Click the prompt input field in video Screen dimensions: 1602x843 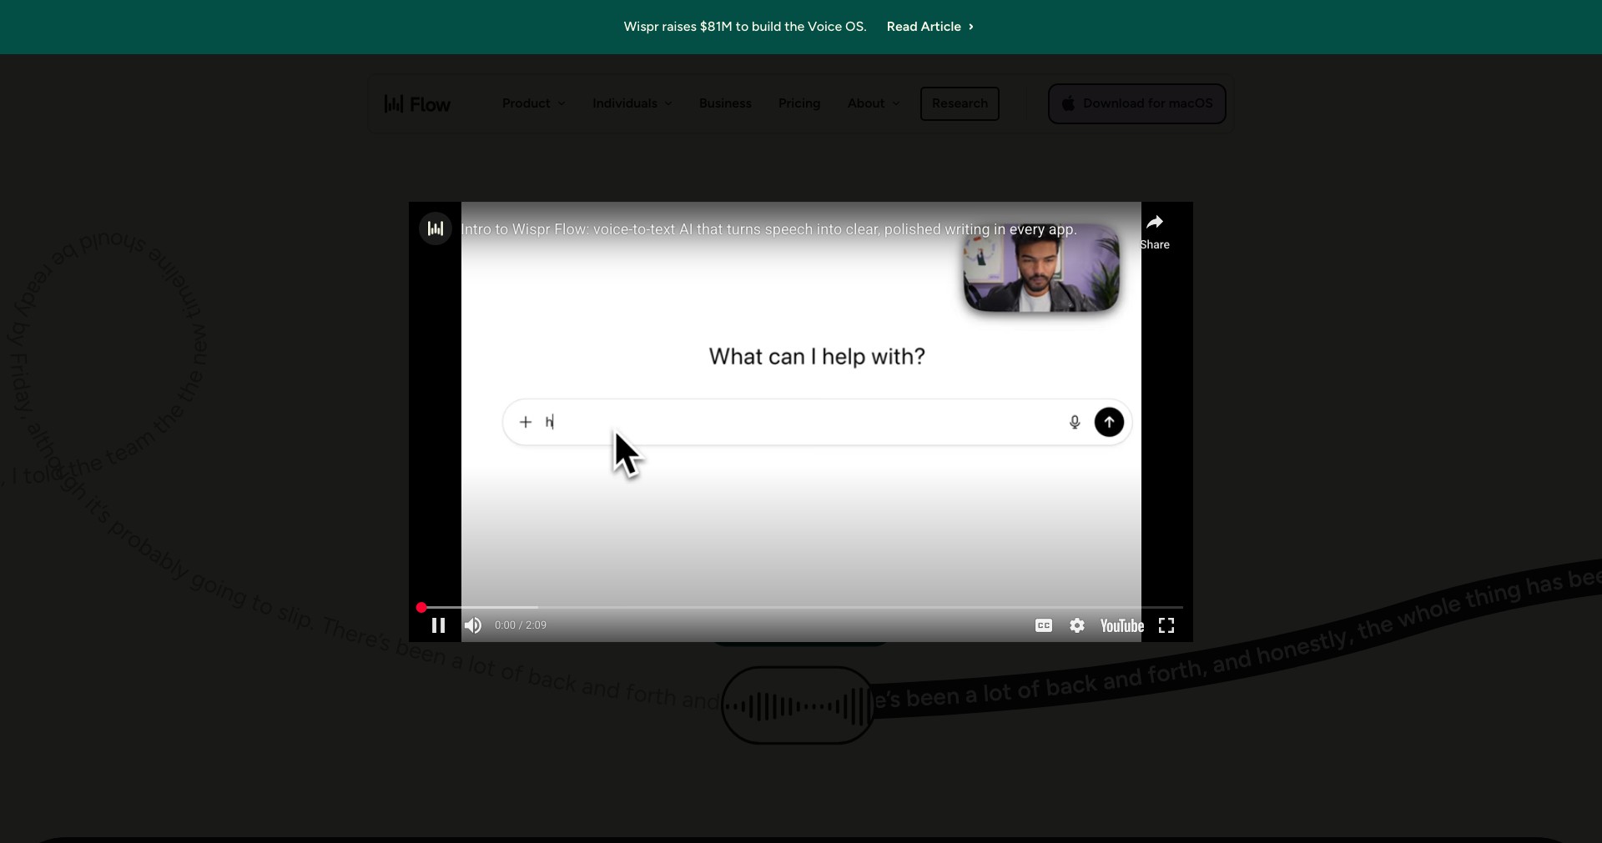coord(817,422)
